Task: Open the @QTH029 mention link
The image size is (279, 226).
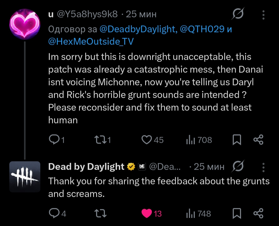Action: pos(202,29)
